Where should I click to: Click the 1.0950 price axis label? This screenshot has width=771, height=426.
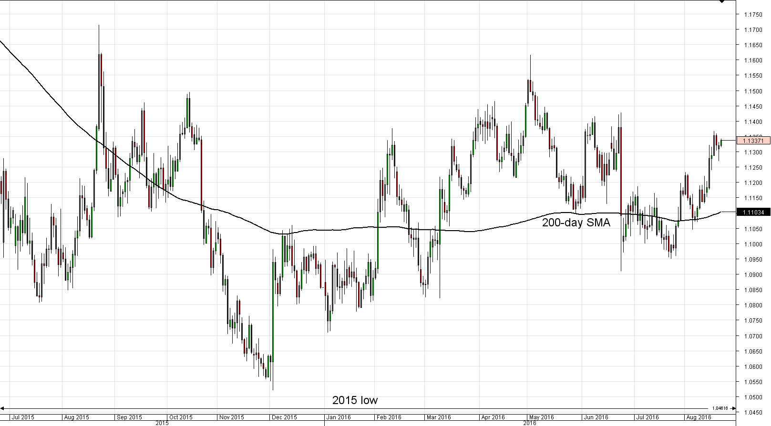pyautogui.click(x=753, y=260)
